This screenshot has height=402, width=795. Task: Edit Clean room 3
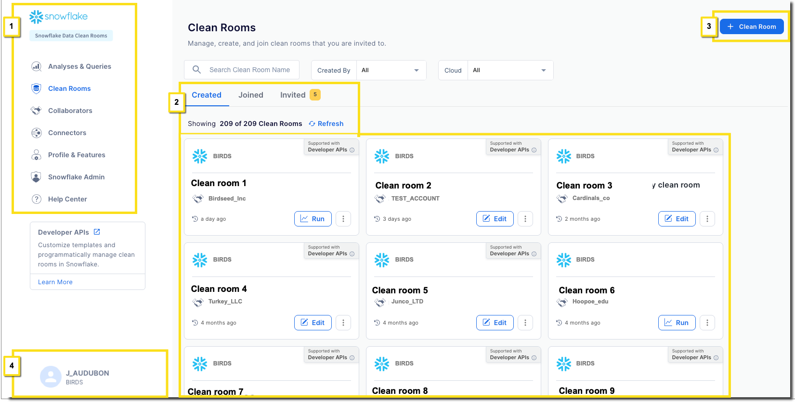(x=677, y=219)
